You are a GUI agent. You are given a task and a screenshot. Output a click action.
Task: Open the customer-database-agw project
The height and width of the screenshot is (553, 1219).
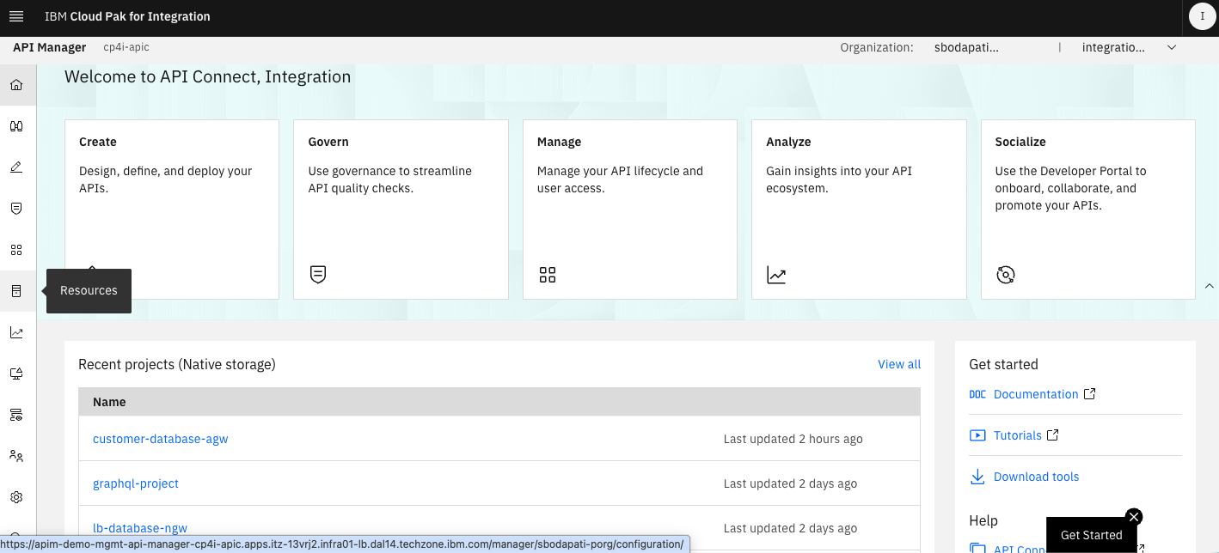tap(160, 439)
